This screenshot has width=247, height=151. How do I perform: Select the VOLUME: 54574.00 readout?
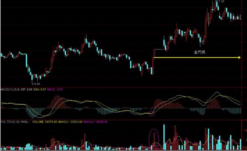tap(45, 122)
